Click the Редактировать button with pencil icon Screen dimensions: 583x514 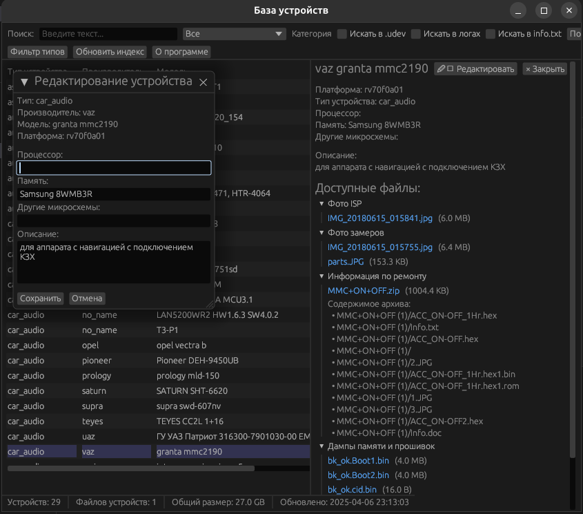[x=475, y=69]
